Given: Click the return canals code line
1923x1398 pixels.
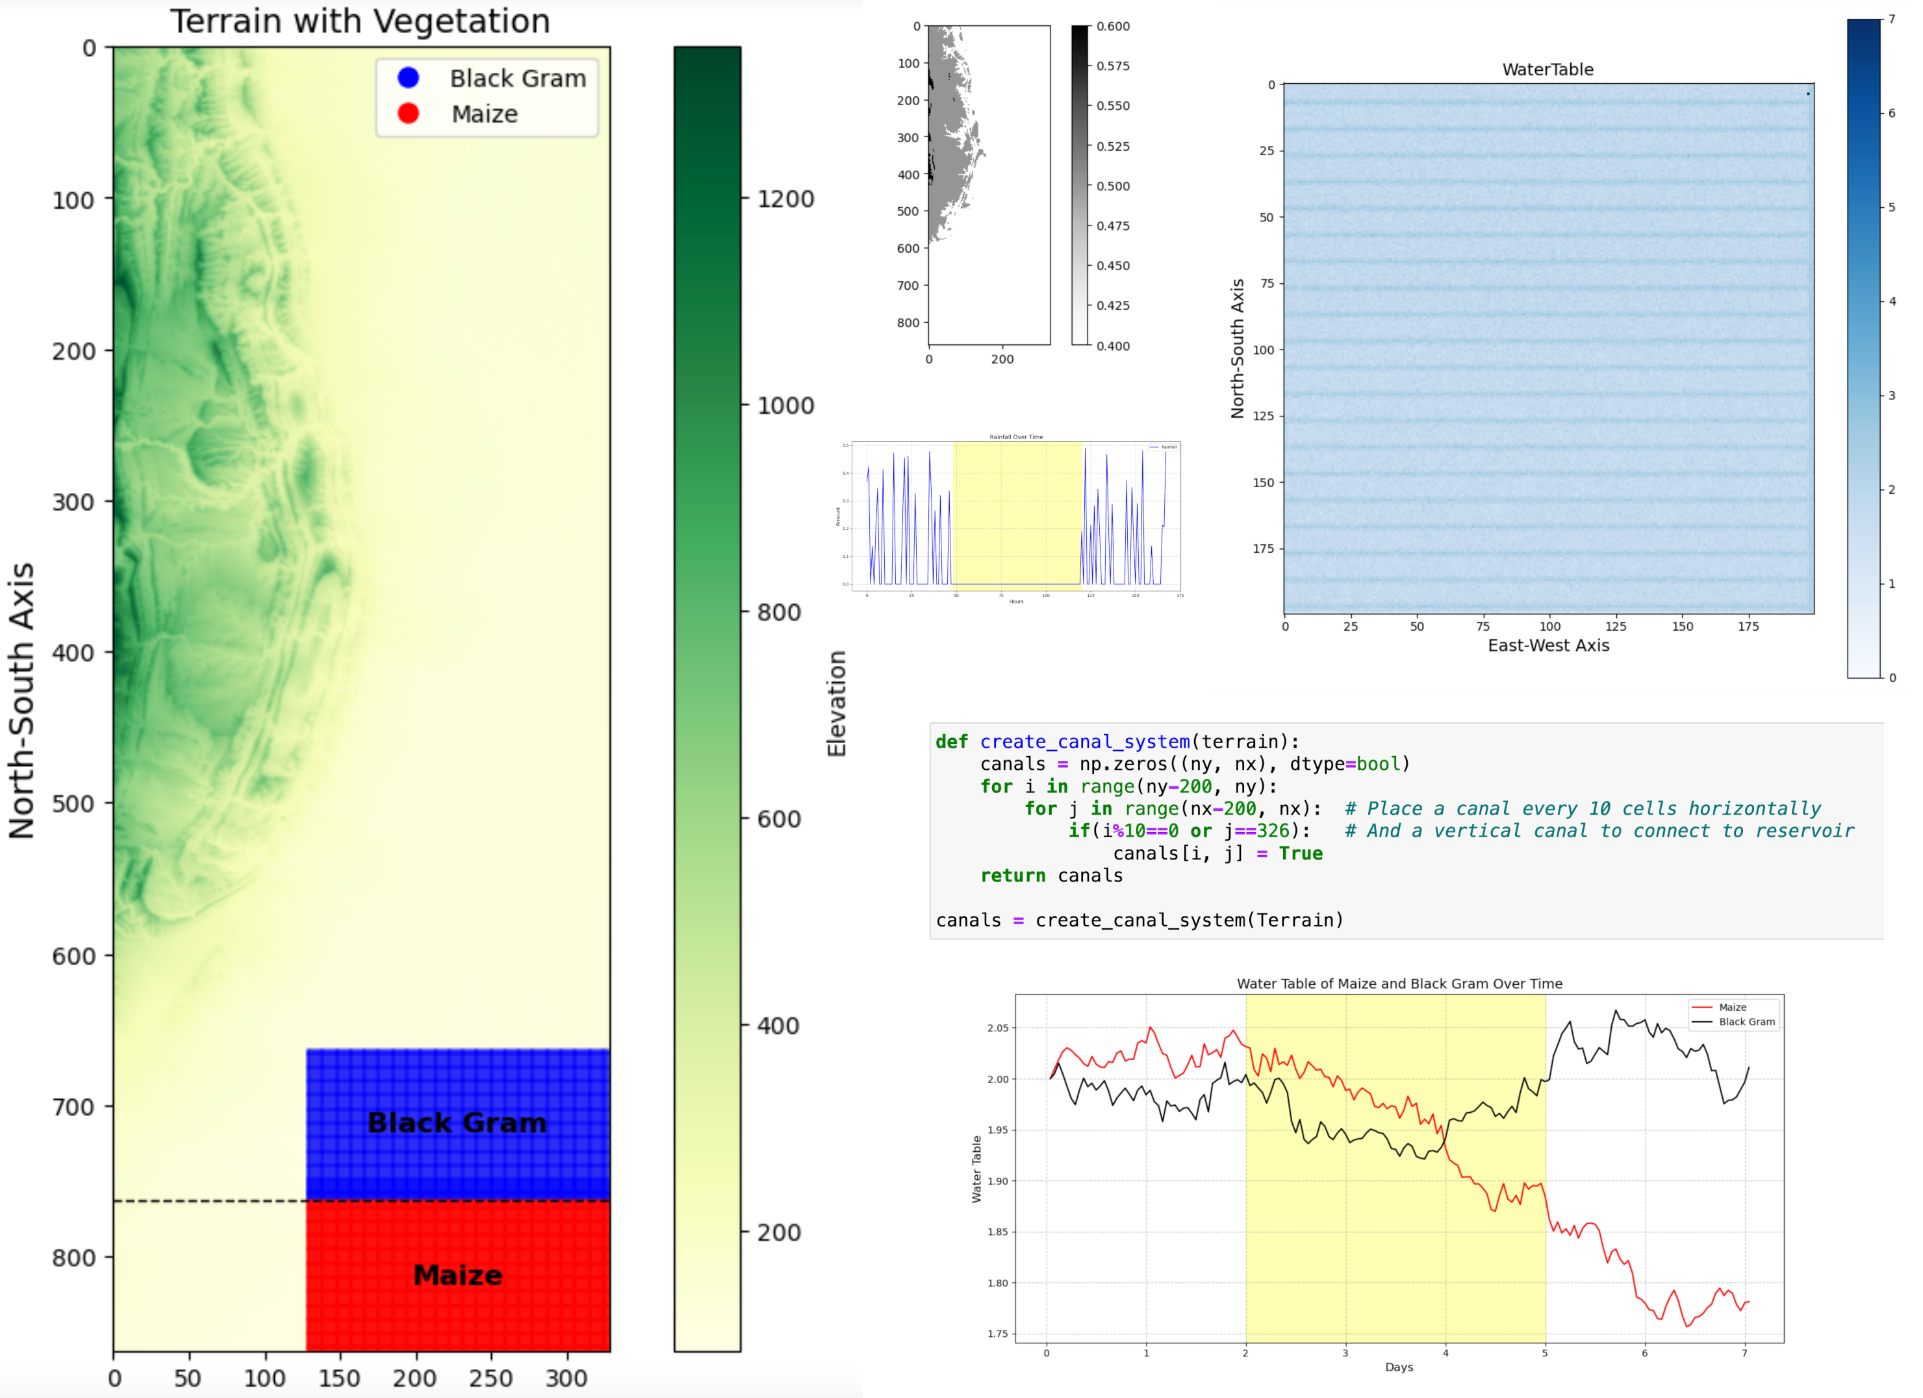Looking at the screenshot, I should tap(1051, 876).
